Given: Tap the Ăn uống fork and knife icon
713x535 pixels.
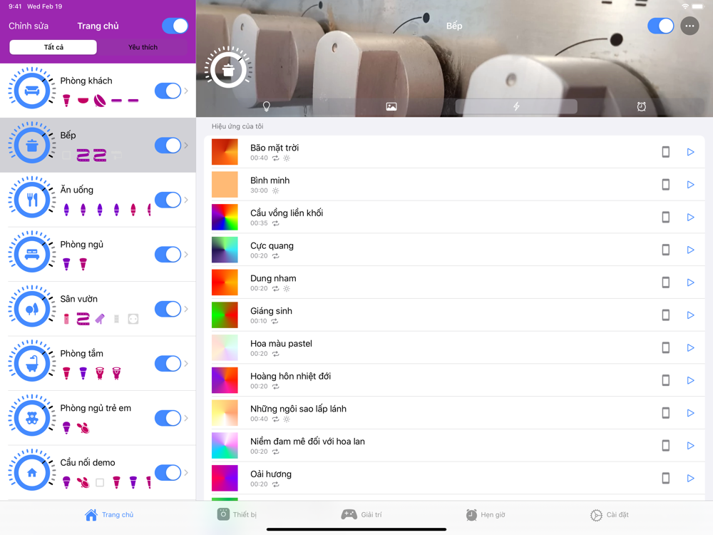Looking at the screenshot, I should click(31, 200).
